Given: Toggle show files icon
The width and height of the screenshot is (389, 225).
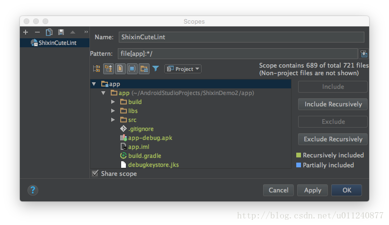Looking at the screenshot, I should [x=120, y=69].
